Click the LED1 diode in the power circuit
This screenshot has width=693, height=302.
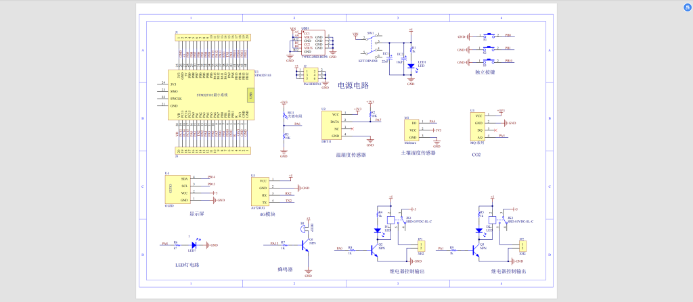point(411,66)
